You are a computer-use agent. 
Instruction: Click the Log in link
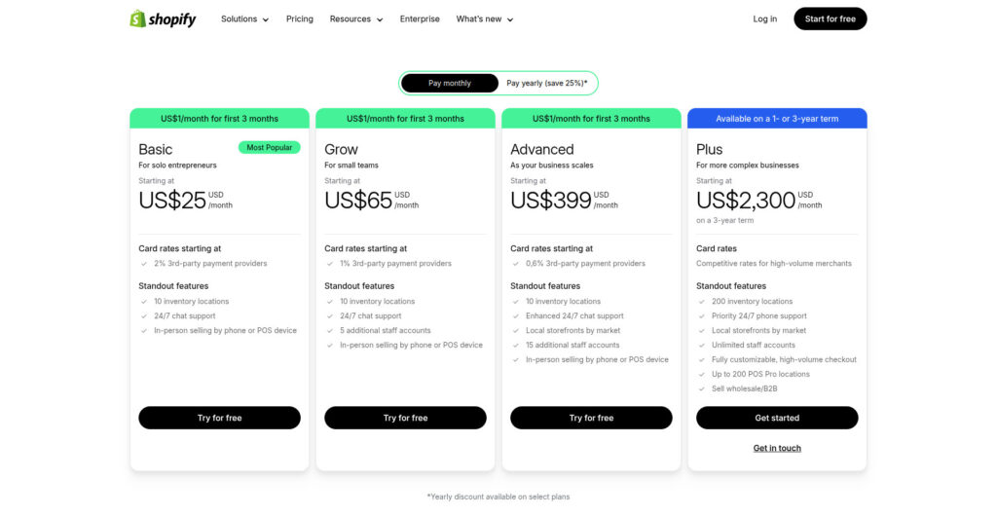[x=764, y=18]
